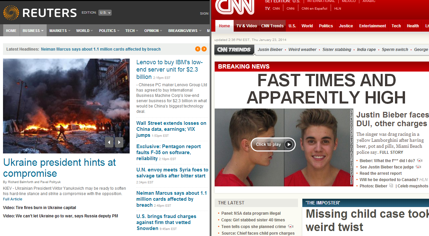Click the CNN Trends logo badge
Screen dimensions: 429x236
[x=234, y=50]
